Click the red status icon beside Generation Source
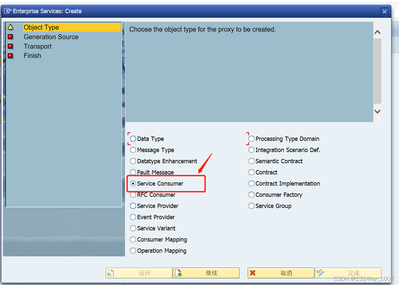 11,37
